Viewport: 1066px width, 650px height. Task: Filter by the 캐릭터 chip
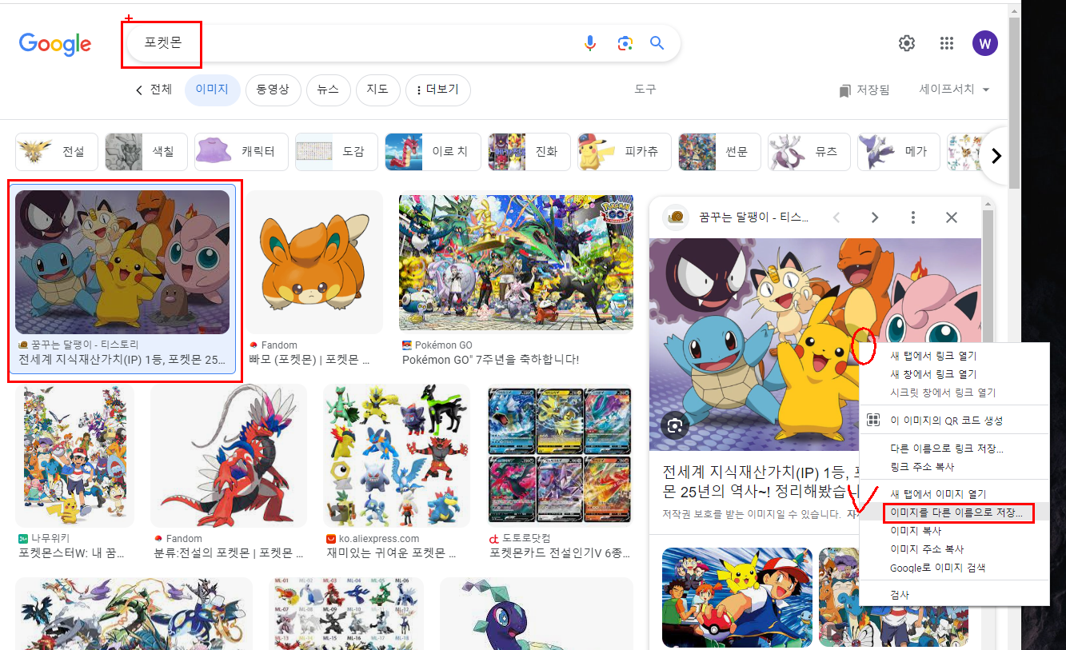(x=241, y=152)
